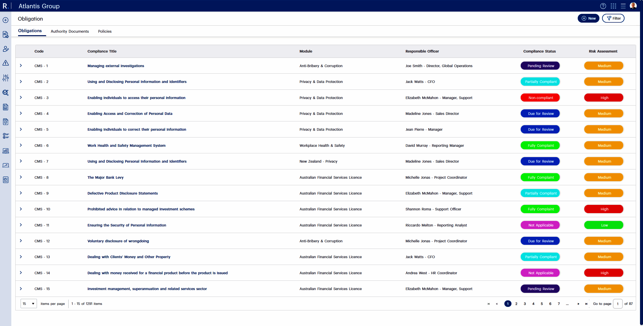Click the Non-compliant status badge
Screen dimensions: 643x326
[541, 98]
